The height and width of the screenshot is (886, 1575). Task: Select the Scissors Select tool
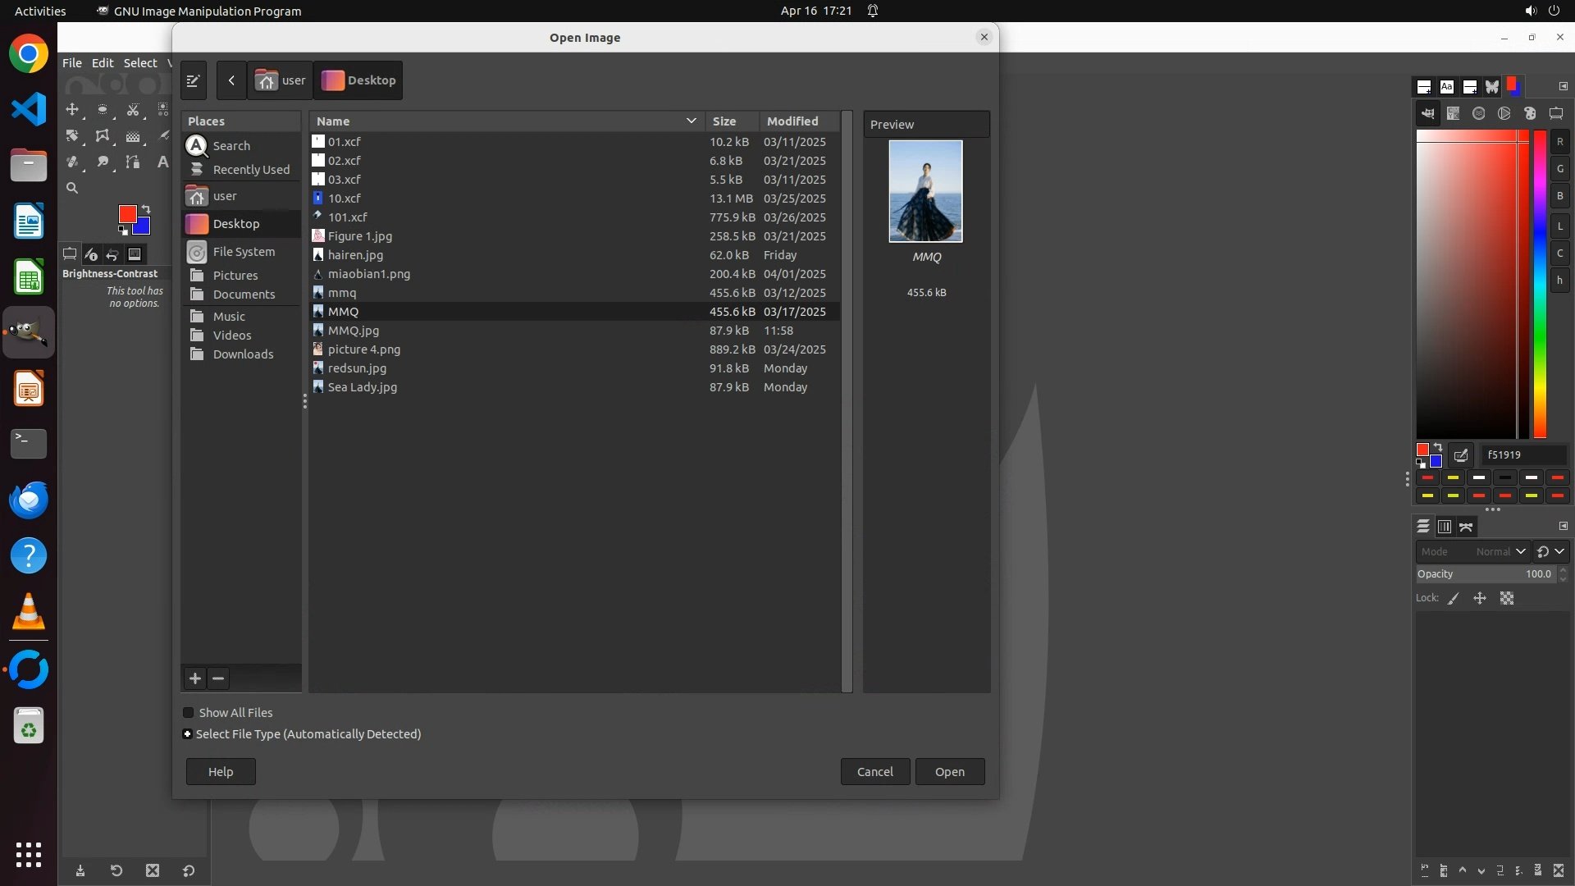(x=133, y=110)
